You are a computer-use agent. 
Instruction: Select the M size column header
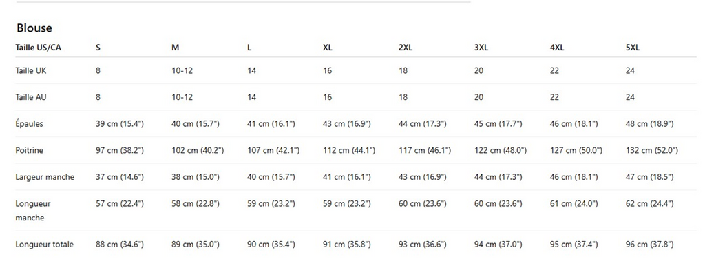pos(176,48)
